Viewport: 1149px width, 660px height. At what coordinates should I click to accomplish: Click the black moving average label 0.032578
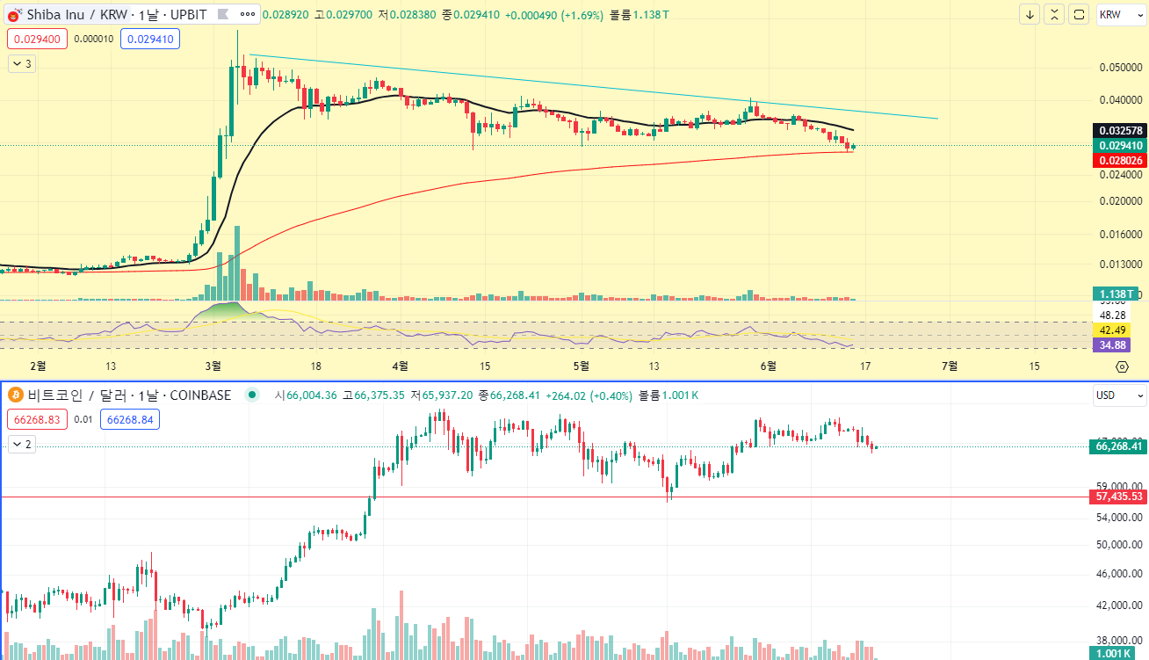[x=1119, y=130]
